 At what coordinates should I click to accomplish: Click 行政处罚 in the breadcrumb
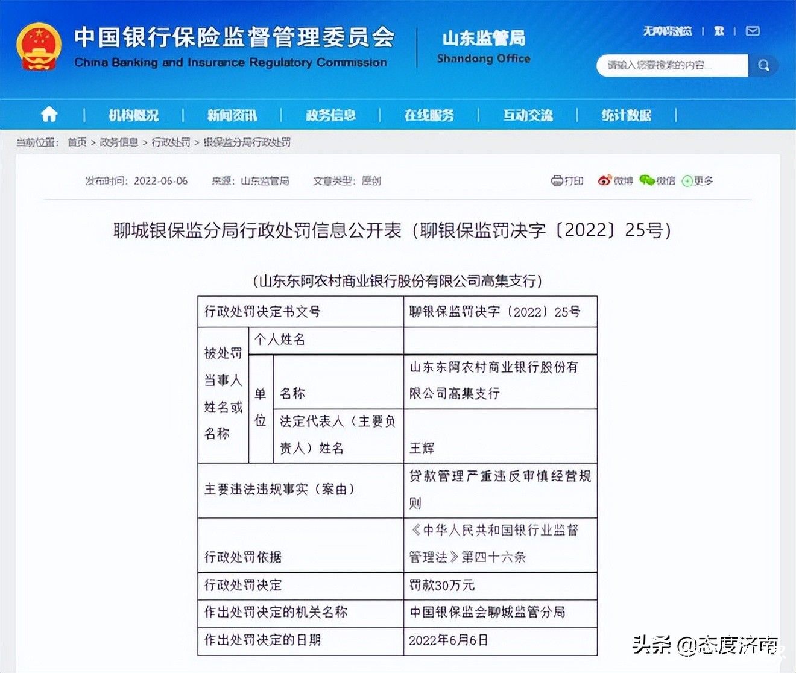click(x=171, y=142)
